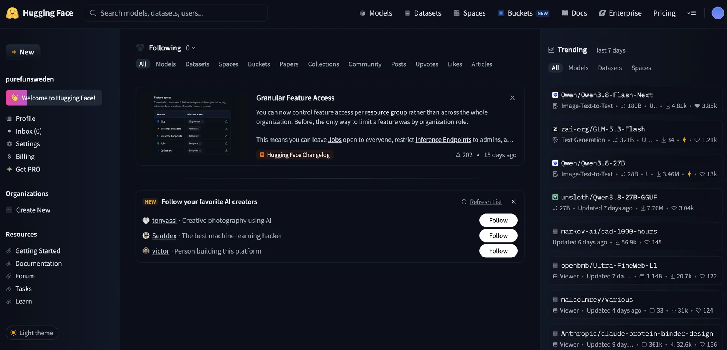The height and width of the screenshot is (350, 727).
Task: Open the Anthropic/claude-protein-binder-design dataset
Action: click(636, 338)
